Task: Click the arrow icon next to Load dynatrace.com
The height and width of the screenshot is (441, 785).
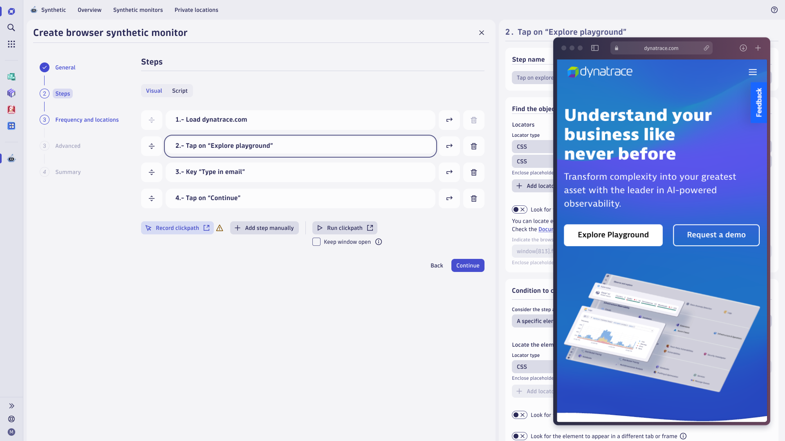Action: pos(449,120)
